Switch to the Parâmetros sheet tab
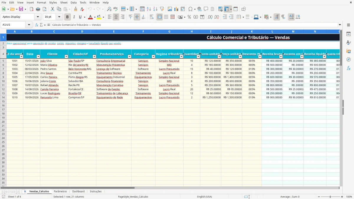The width and height of the screenshot is (354, 199). tap(60, 191)
